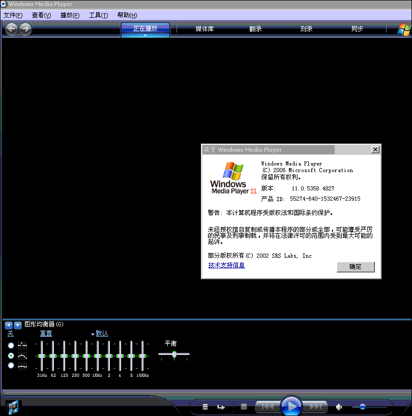Skip to next track
This screenshot has width=412, height=416.
315,406
